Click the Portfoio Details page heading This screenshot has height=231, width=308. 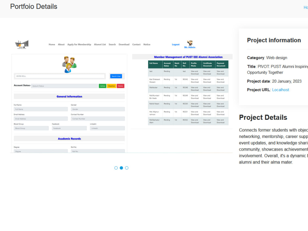tap(34, 6)
